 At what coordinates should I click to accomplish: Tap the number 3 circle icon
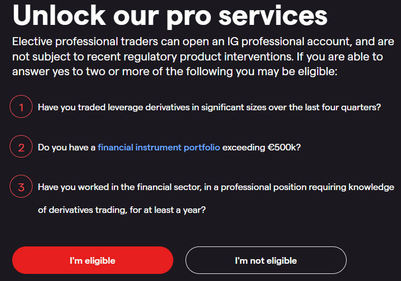tap(21, 188)
